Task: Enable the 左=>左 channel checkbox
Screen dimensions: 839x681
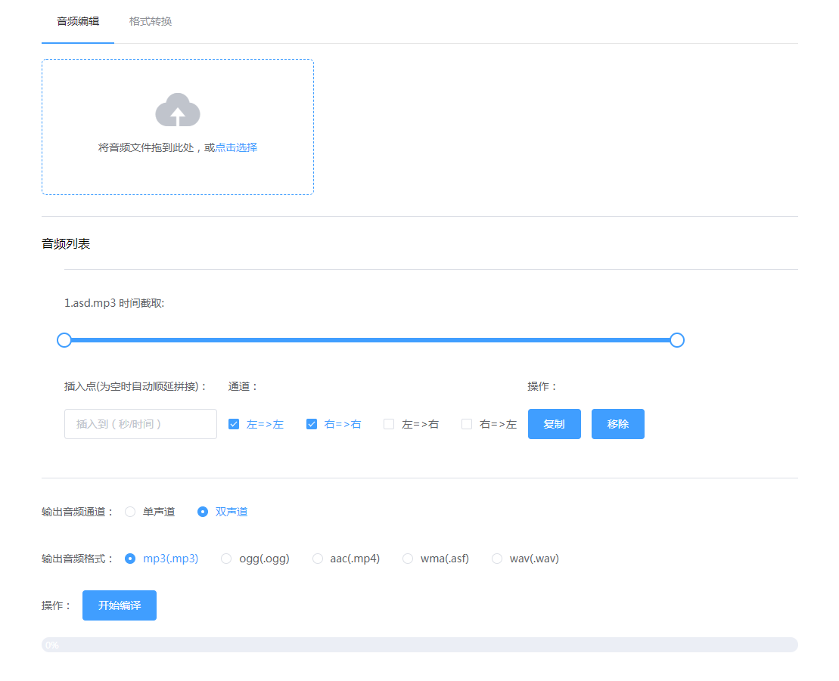Action: click(234, 424)
